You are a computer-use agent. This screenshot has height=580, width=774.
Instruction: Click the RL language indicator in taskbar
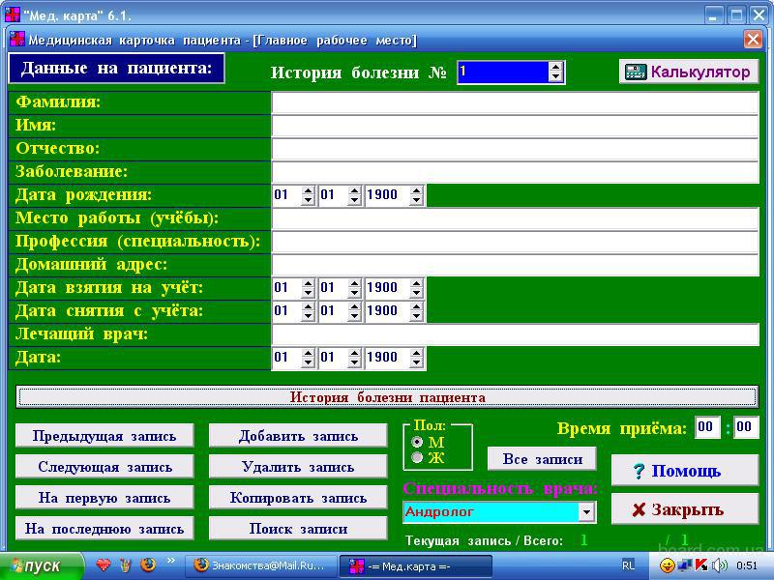(x=629, y=565)
